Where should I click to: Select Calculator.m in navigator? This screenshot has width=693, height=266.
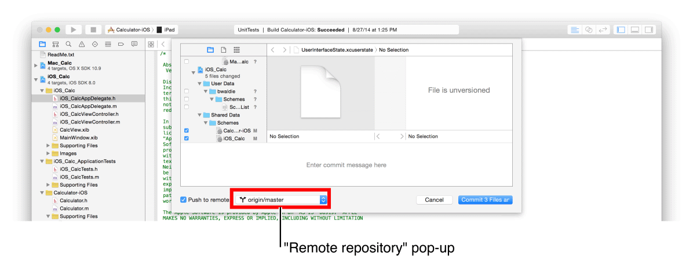coord(74,208)
